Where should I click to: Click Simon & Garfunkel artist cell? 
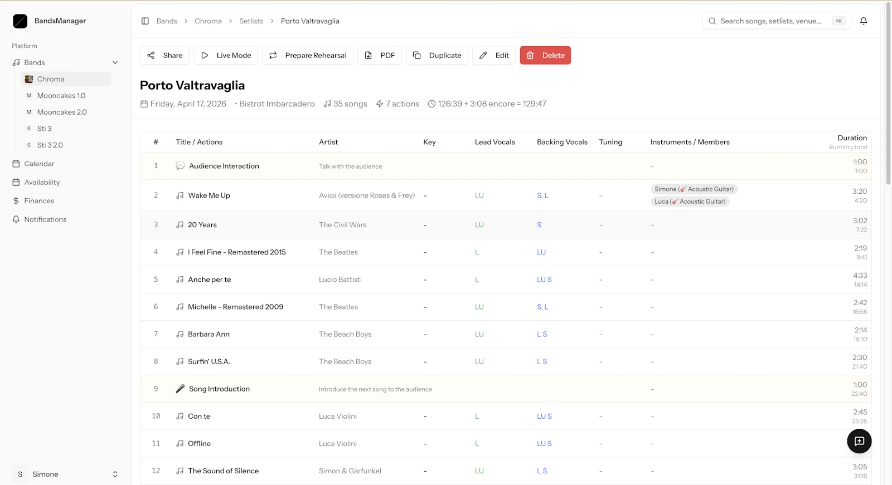point(350,471)
